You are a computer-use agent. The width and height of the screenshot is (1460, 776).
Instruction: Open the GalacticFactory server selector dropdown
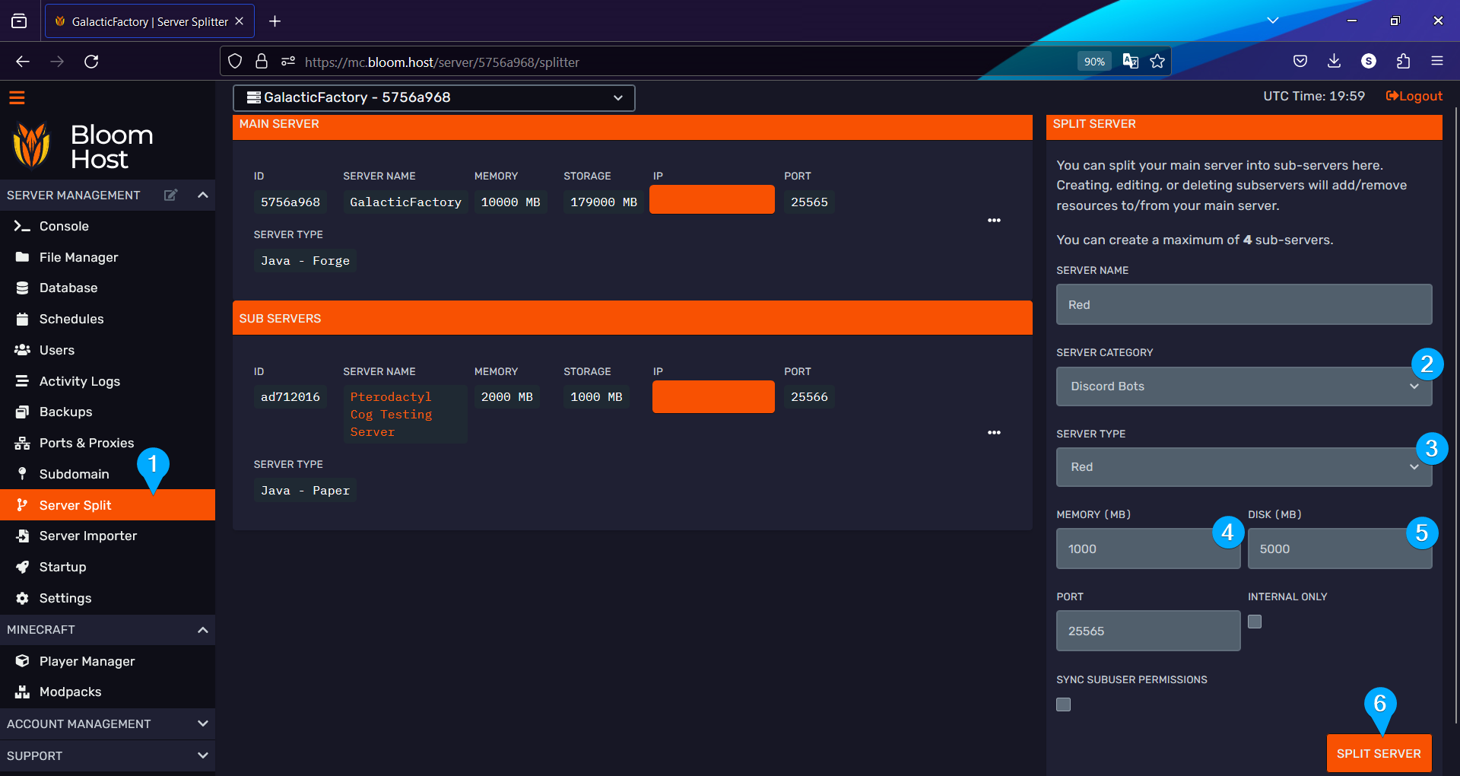point(433,97)
